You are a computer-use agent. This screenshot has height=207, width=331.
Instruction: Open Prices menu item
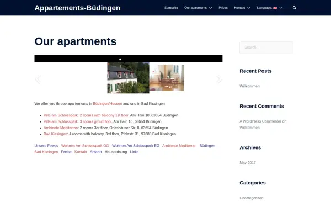223,8
